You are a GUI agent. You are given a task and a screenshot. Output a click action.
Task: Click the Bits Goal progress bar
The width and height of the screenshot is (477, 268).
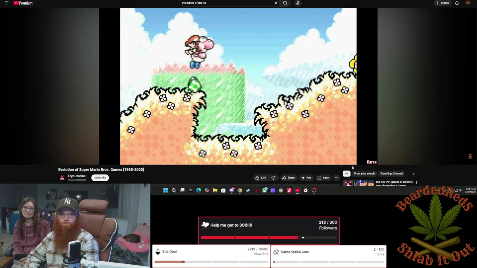[x=211, y=262]
